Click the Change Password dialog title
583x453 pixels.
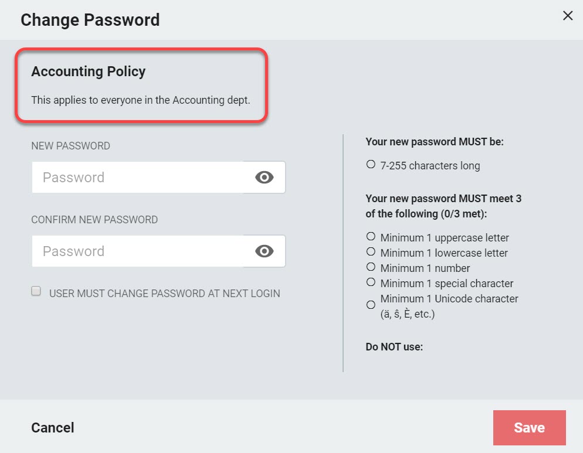point(90,20)
